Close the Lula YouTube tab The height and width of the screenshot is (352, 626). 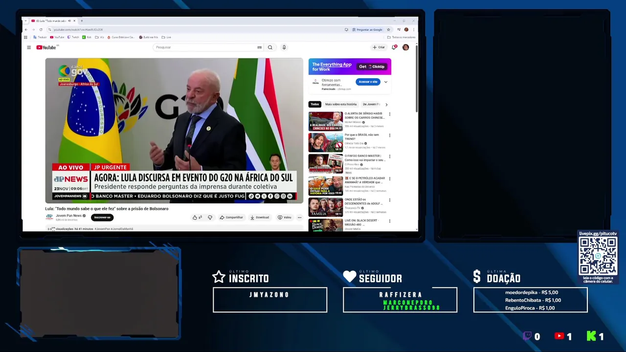[x=74, y=21]
